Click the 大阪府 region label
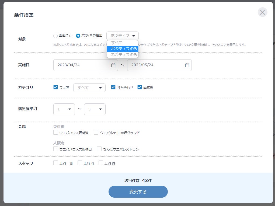The width and height of the screenshot is (275, 206). [x=59, y=143]
